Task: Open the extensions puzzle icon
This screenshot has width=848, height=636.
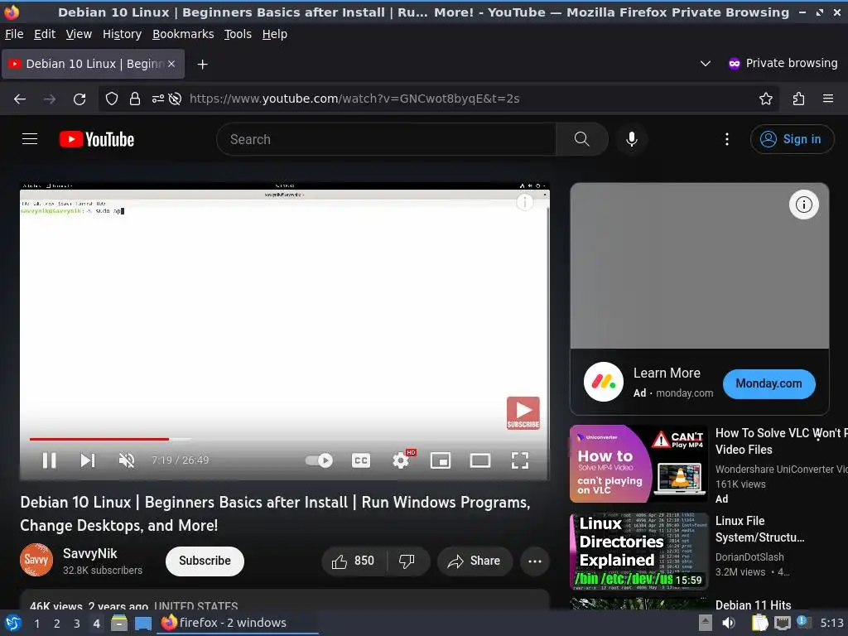Action: [798, 99]
